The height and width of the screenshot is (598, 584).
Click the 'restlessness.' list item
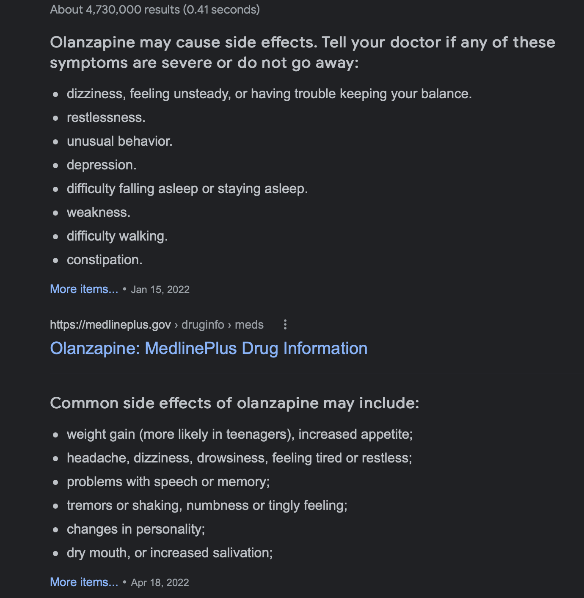106,117
